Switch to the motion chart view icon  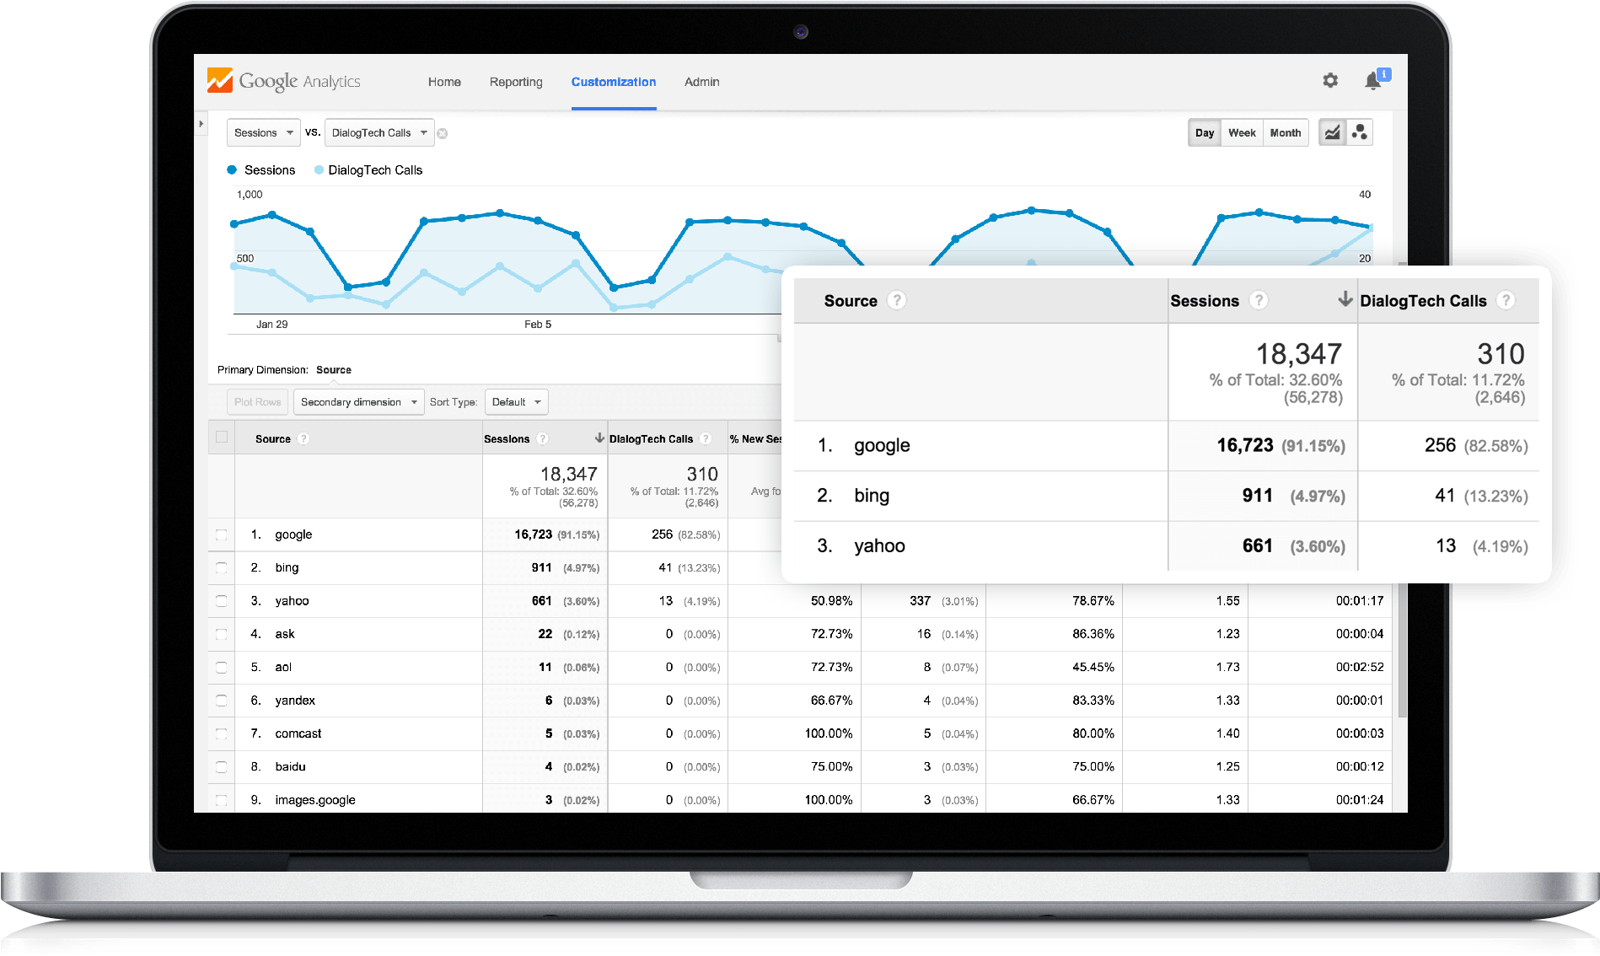pos(1360,132)
